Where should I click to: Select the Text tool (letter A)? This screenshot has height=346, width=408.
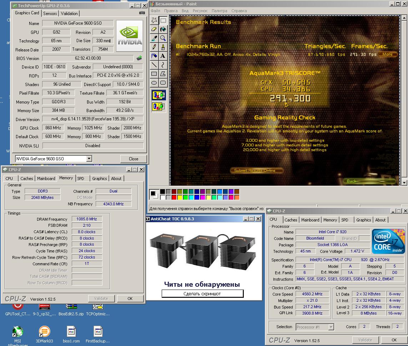(163, 56)
